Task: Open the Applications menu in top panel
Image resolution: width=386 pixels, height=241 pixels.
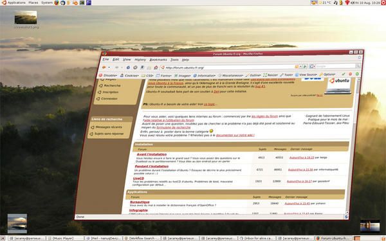Action: pos(17,3)
